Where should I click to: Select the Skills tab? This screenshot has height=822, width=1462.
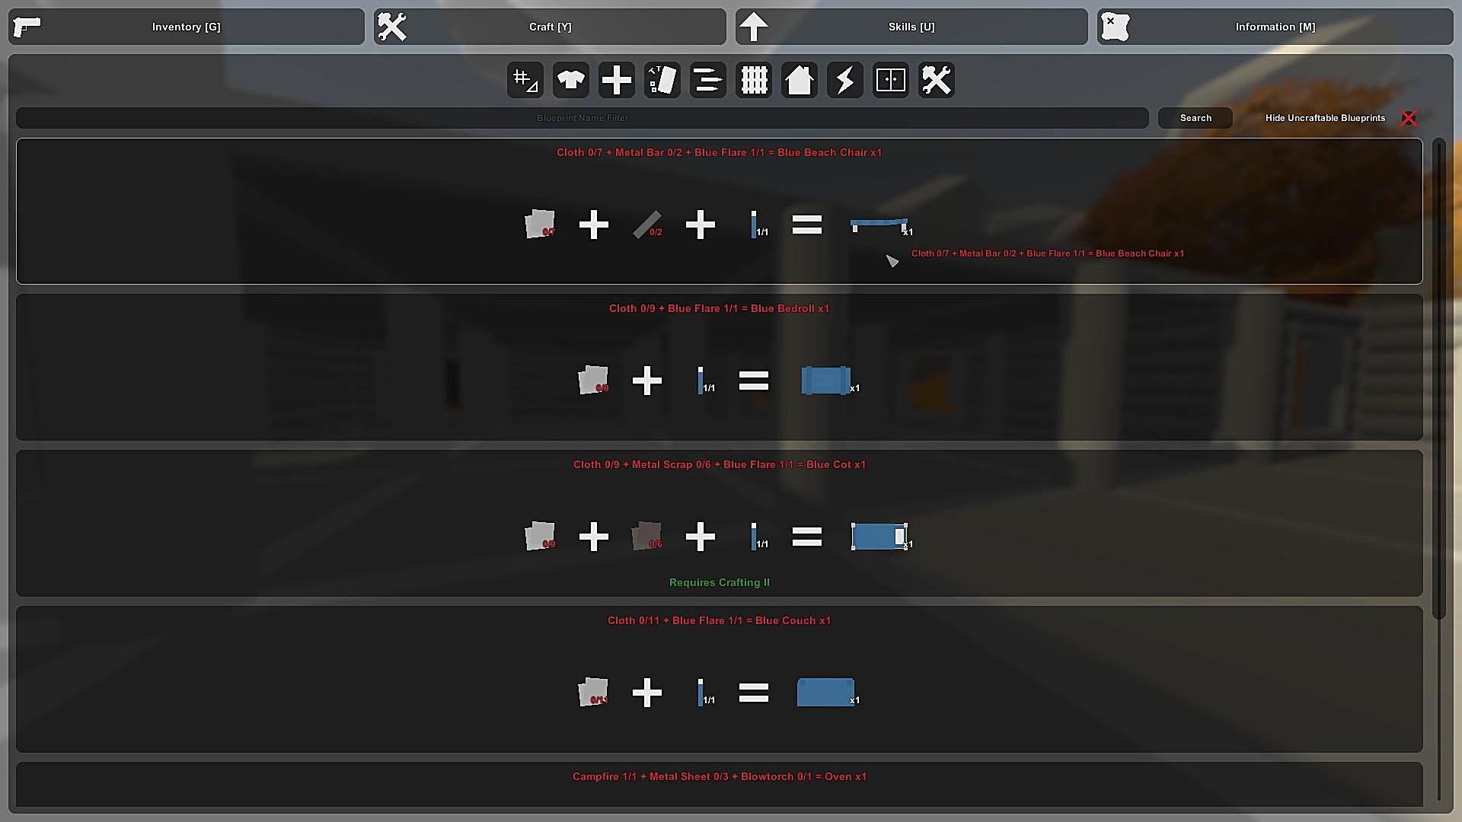tap(911, 27)
